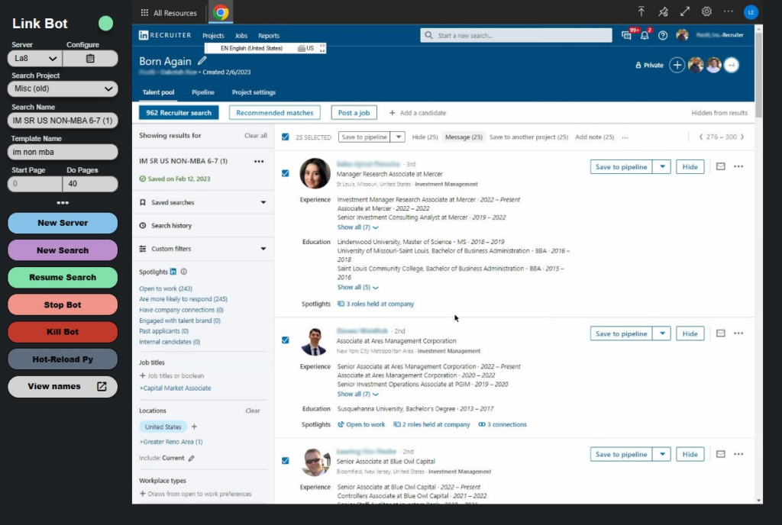This screenshot has width=782, height=525.
Task: Open more options for Mercer candidate
Action: pyautogui.click(x=738, y=166)
